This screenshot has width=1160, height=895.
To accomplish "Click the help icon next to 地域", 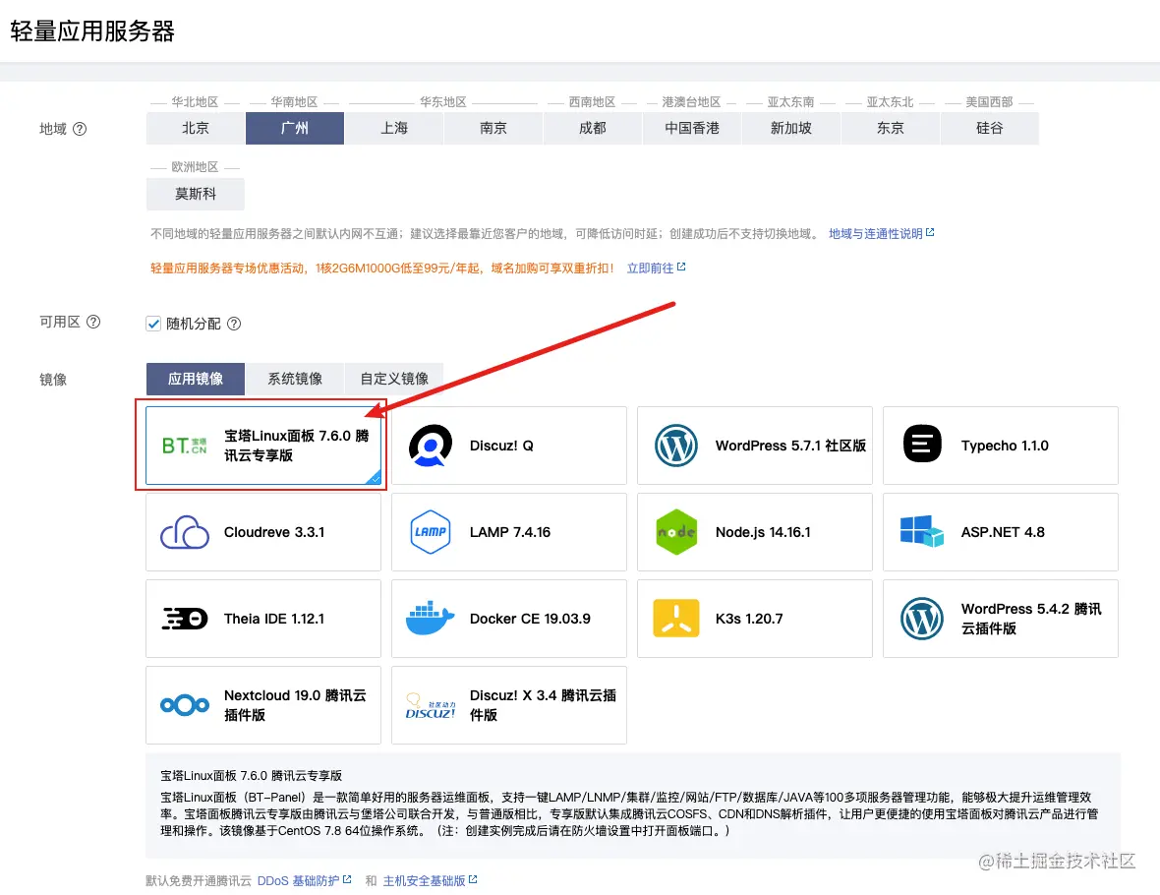I will [x=80, y=129].
